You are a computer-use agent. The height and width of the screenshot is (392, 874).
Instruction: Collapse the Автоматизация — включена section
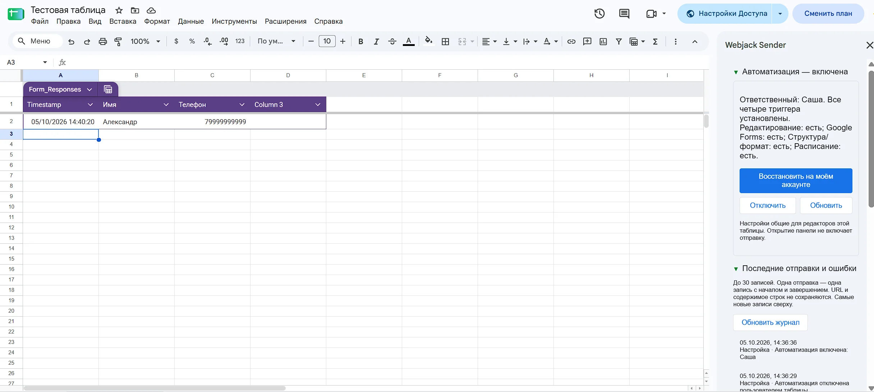click(x=736, y=72)
